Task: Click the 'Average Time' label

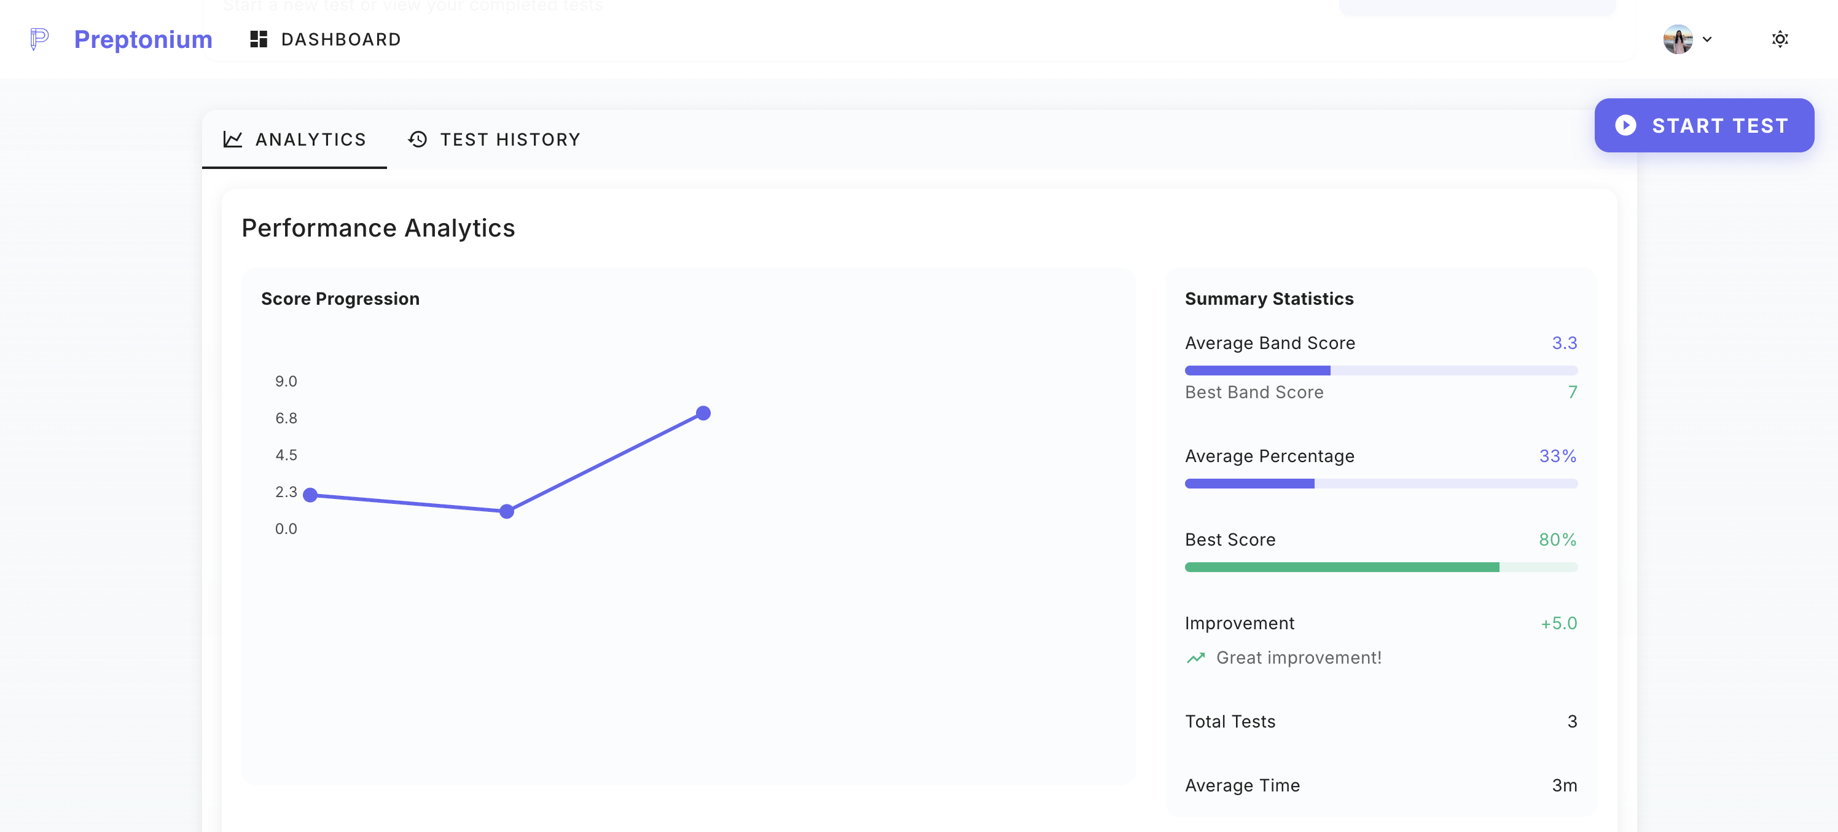Action: point(1242,785)
